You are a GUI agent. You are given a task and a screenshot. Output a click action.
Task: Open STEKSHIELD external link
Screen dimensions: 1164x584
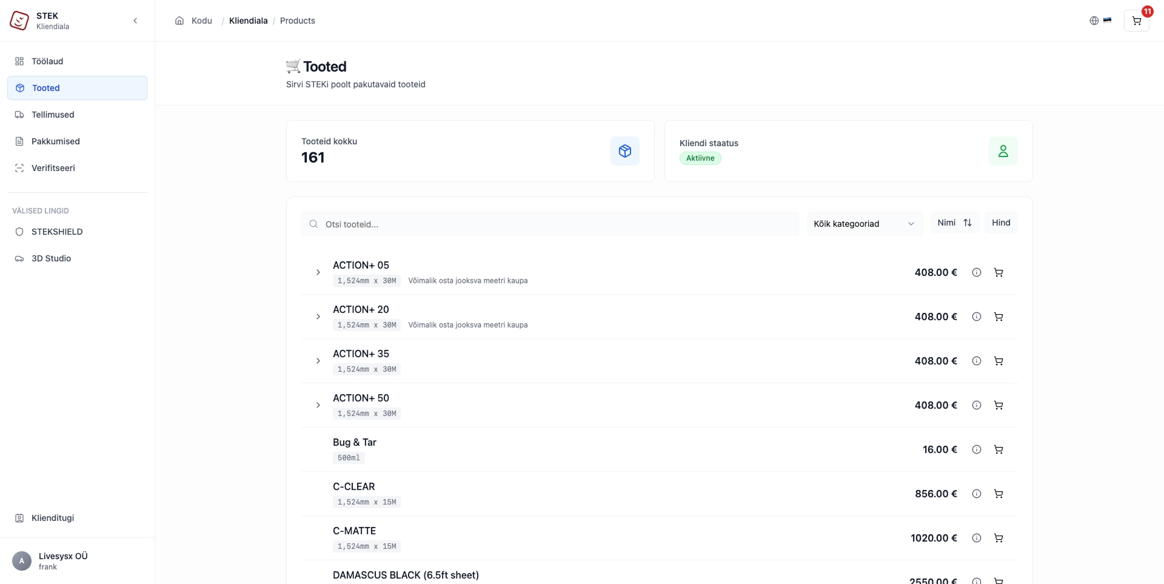pos(77,232)
